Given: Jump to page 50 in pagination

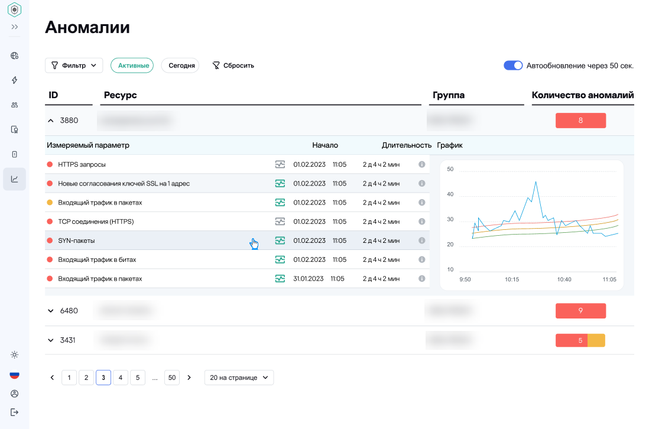Looking at the screenshot, I should (172, 377).
